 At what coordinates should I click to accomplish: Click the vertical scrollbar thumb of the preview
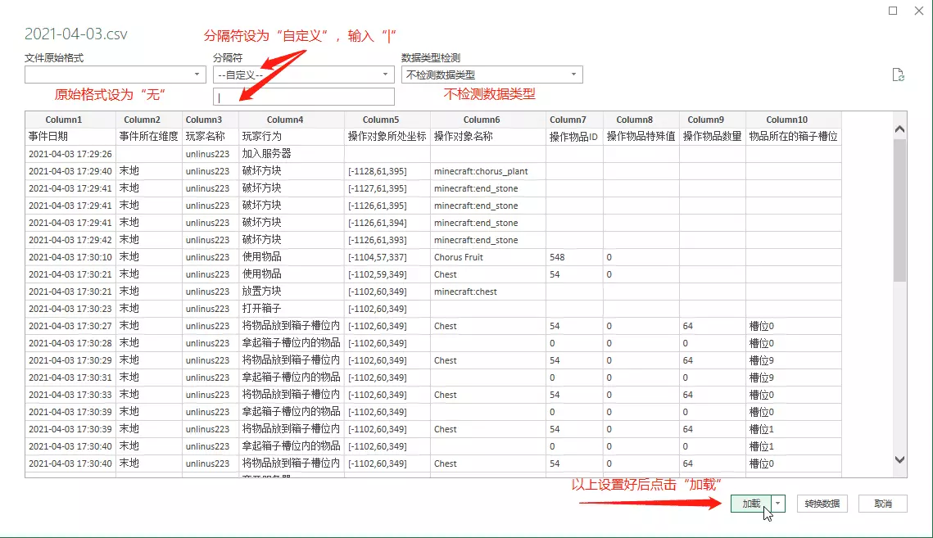(899, 210)
